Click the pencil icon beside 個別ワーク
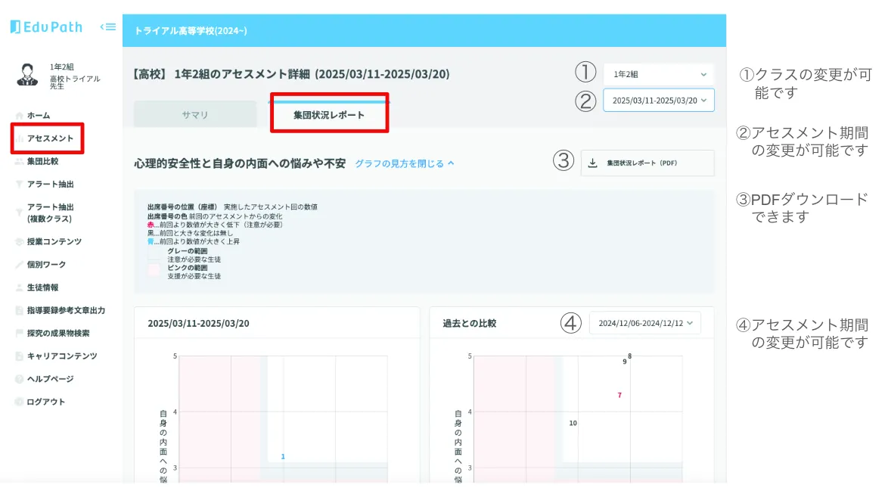 [19, 264]
